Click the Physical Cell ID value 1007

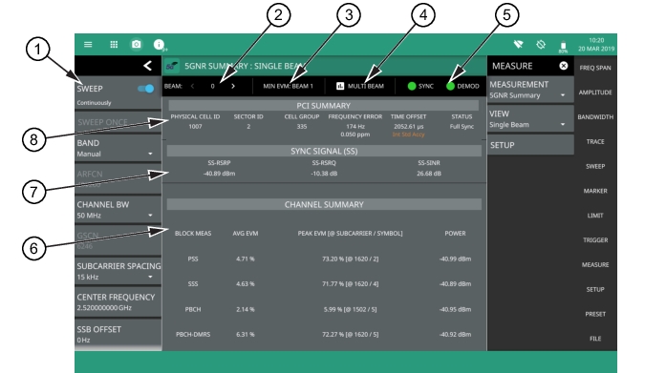[x=195, y=126]
